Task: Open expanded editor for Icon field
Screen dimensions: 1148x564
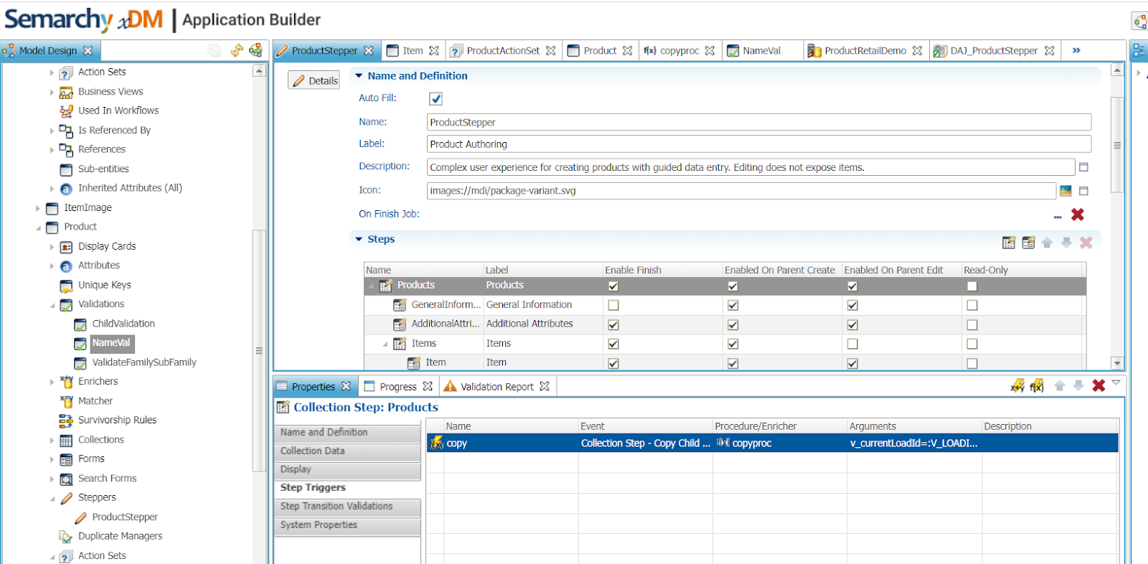Action: tap(1083, 191)
